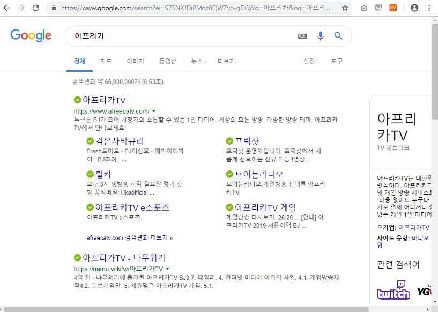This screenshot has width=438, height=312.
Task: Go back using the browser back arrow
Action: point(6,8)
